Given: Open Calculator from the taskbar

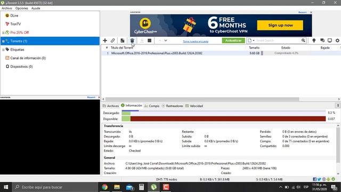Looking at the screenshot, I should click(141, 187).
